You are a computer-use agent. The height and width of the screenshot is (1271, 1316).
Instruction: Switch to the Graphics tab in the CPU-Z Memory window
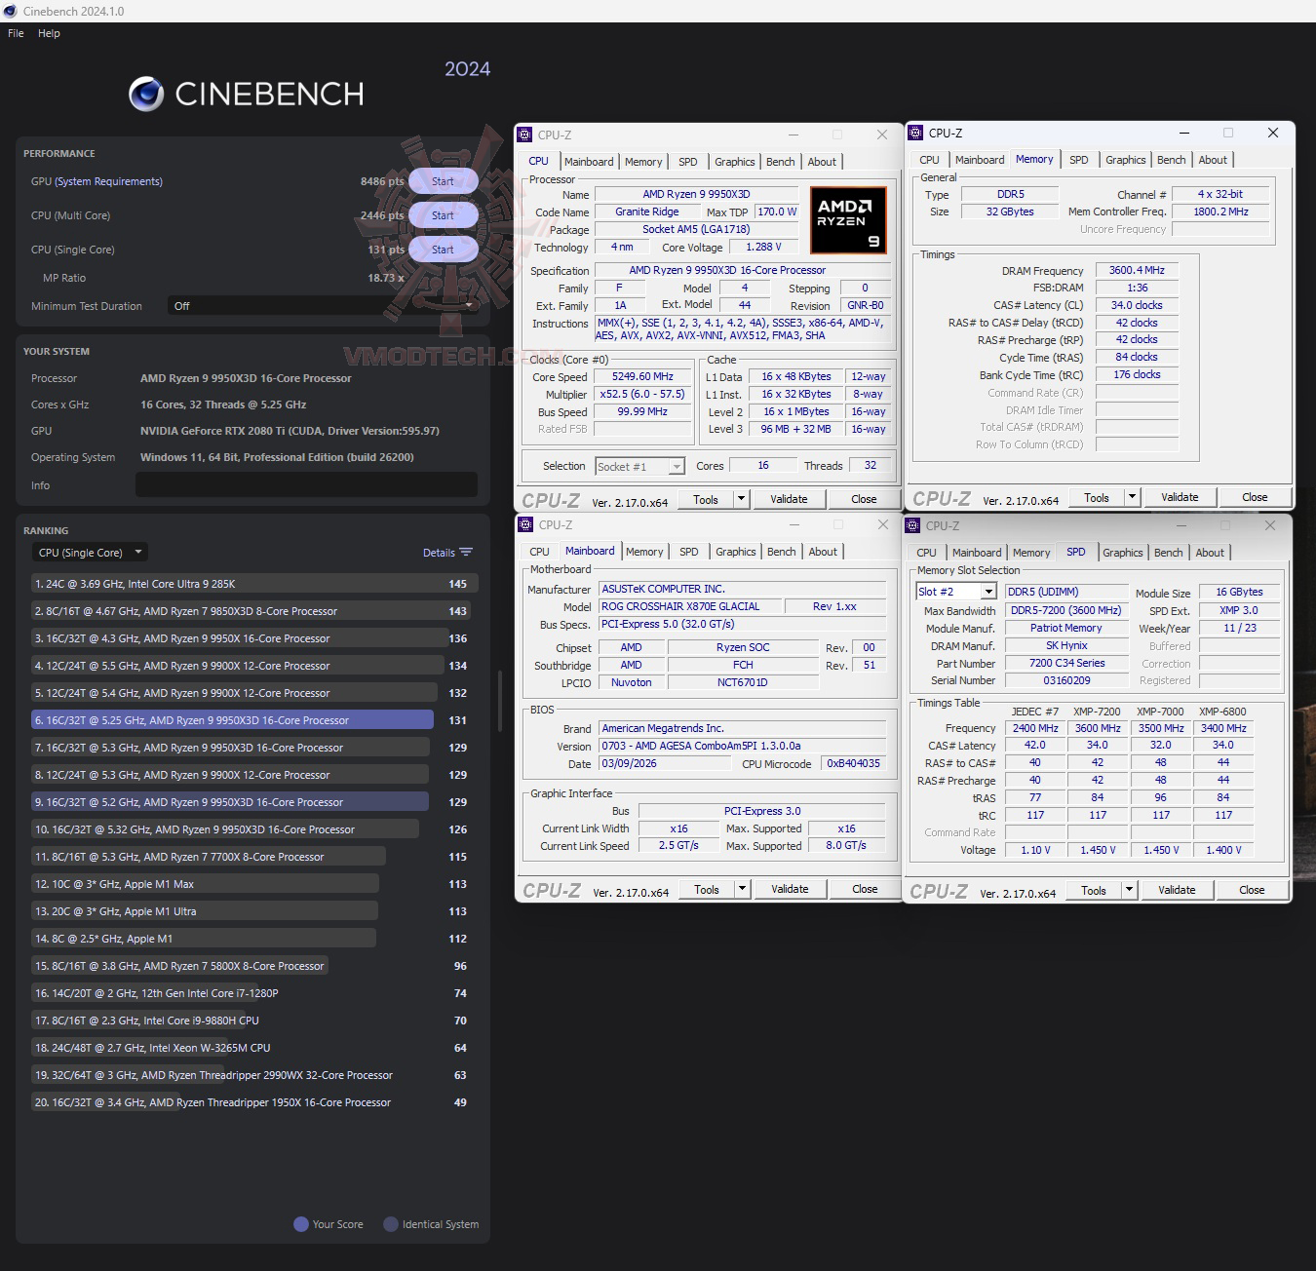[x=1126, y=160]
